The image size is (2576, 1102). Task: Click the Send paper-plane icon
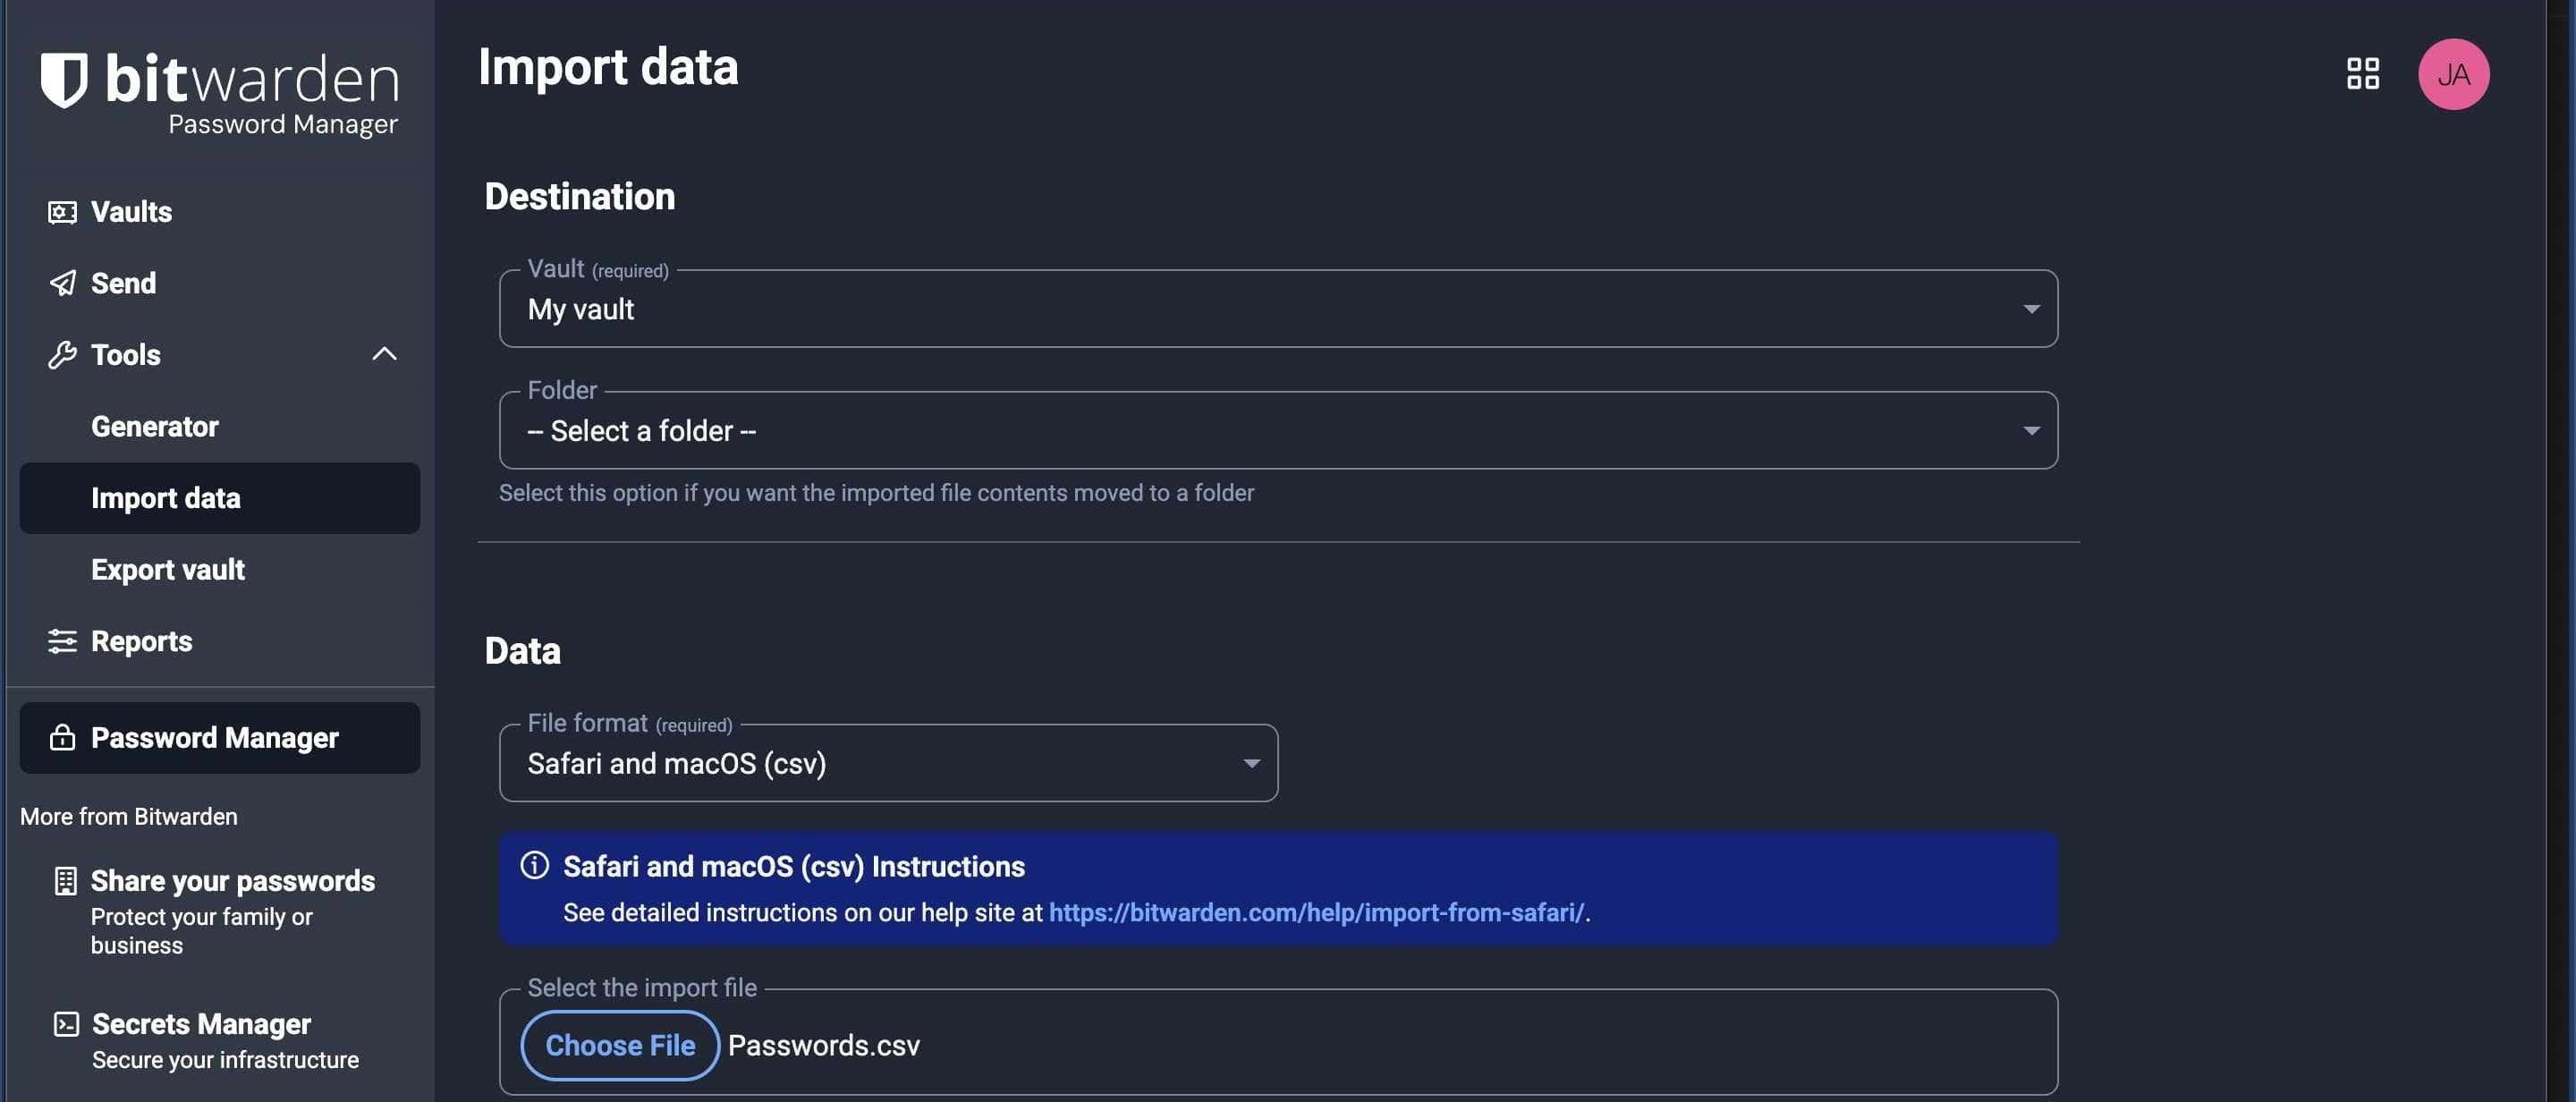[x=62, y=283]
